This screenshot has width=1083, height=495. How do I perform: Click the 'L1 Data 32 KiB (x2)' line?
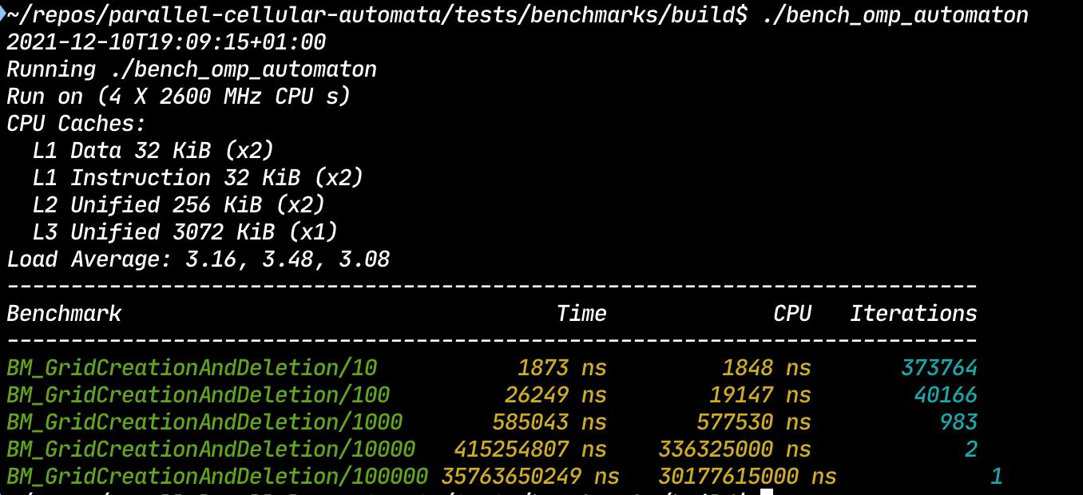(x=153, y=151)
